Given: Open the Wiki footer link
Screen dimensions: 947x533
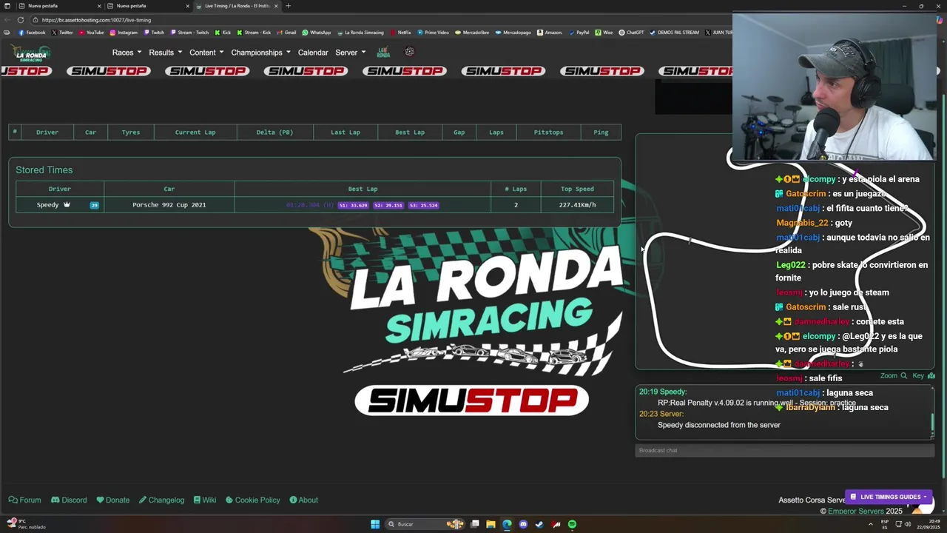Looking at the screenshot, I should (205, 500).
